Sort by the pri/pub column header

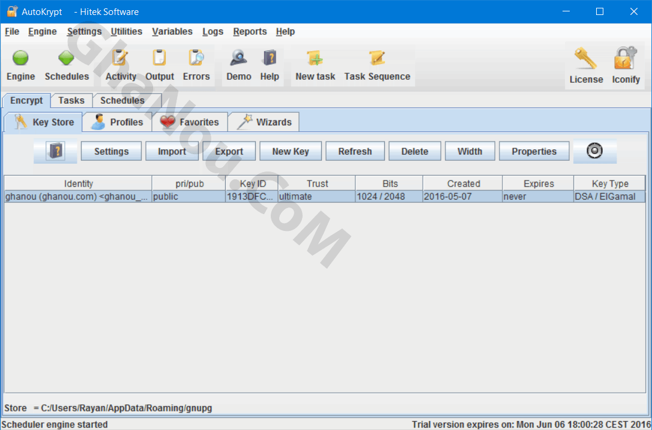189,184
